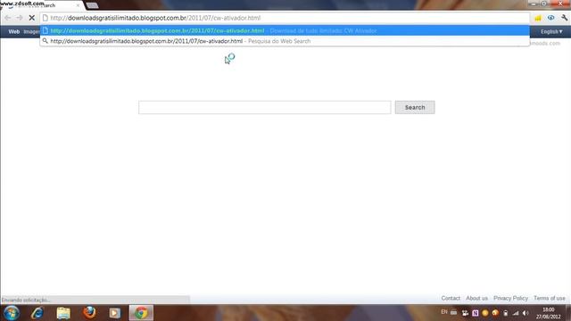The width and height of the screenshot is (571, 321).
Task: Open the Contact link in the footer
Action: point(451,298)
